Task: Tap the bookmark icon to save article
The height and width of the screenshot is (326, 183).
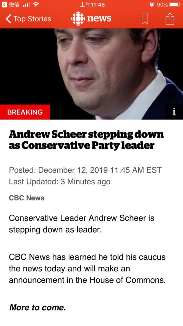Action: tap(145, 19)
